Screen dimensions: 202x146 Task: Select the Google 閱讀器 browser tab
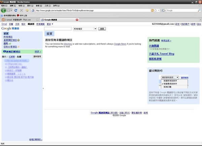(60, 20)
